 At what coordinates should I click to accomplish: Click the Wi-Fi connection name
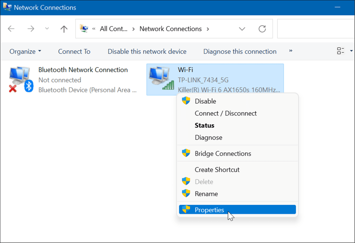[185, 70]
